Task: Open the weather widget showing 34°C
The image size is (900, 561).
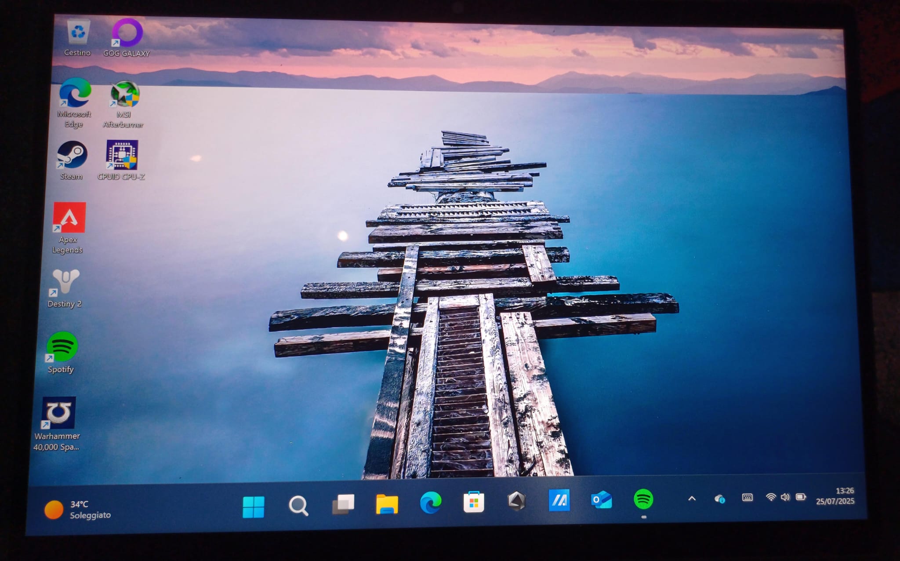Action: click(x=78, y=510)
